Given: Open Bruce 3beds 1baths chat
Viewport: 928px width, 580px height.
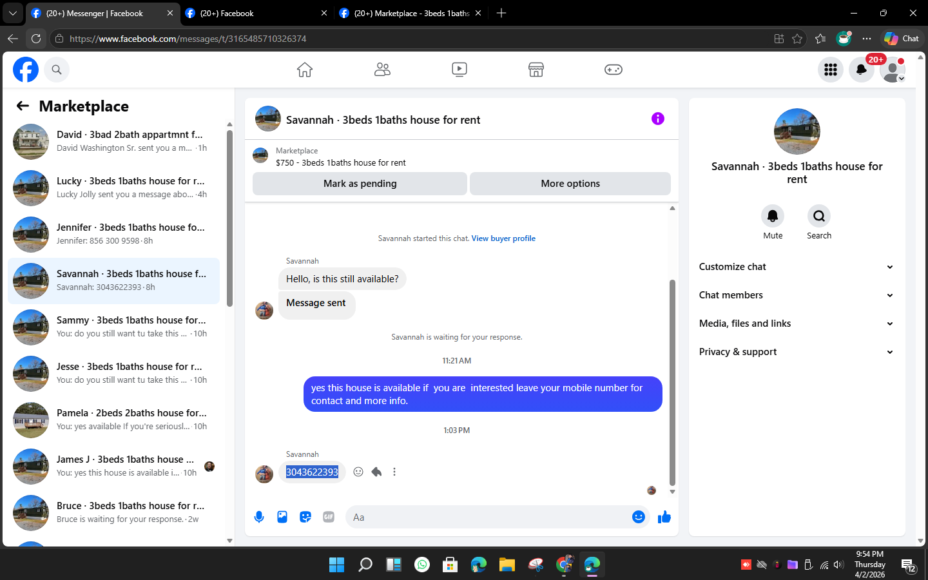Looking at the screenshot, I should click(113, 513).
